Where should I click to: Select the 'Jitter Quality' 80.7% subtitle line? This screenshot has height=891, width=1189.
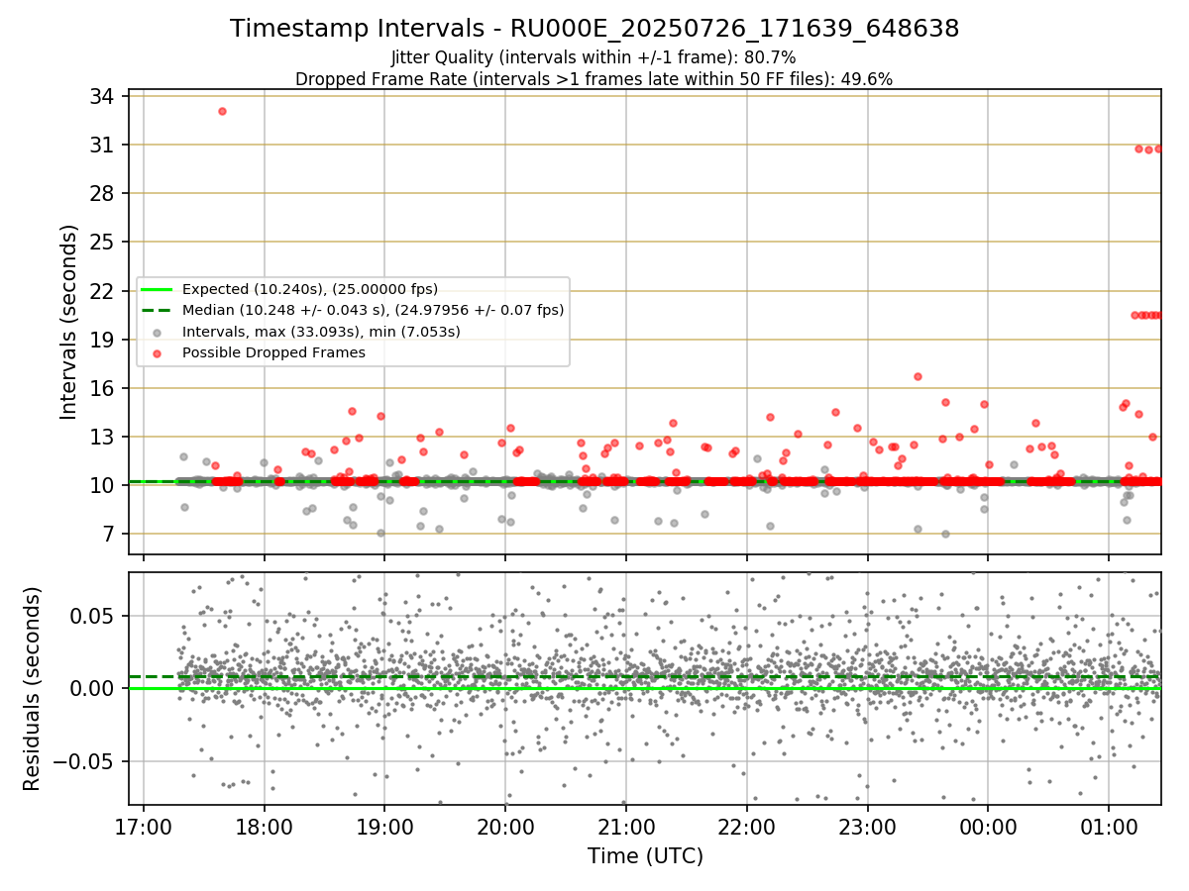click(594, 58)
